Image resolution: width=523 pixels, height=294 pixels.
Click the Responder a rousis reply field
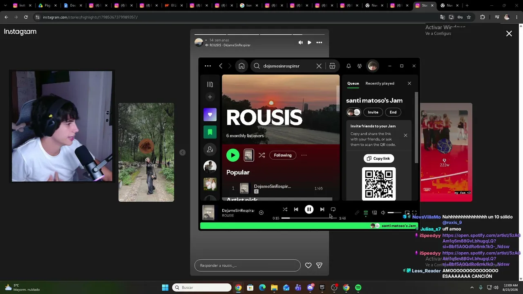click(x=248, y=265)
